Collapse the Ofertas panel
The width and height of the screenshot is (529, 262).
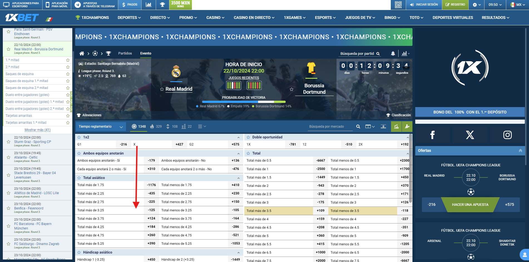pyautogui.click(x=520, y=150)
